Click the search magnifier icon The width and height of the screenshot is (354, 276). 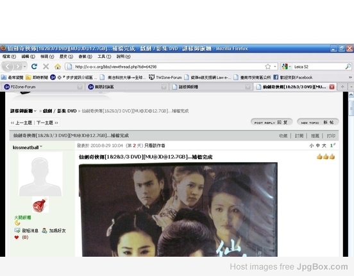click(x=348, y=67)
